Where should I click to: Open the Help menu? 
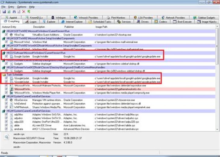[32, 7]
